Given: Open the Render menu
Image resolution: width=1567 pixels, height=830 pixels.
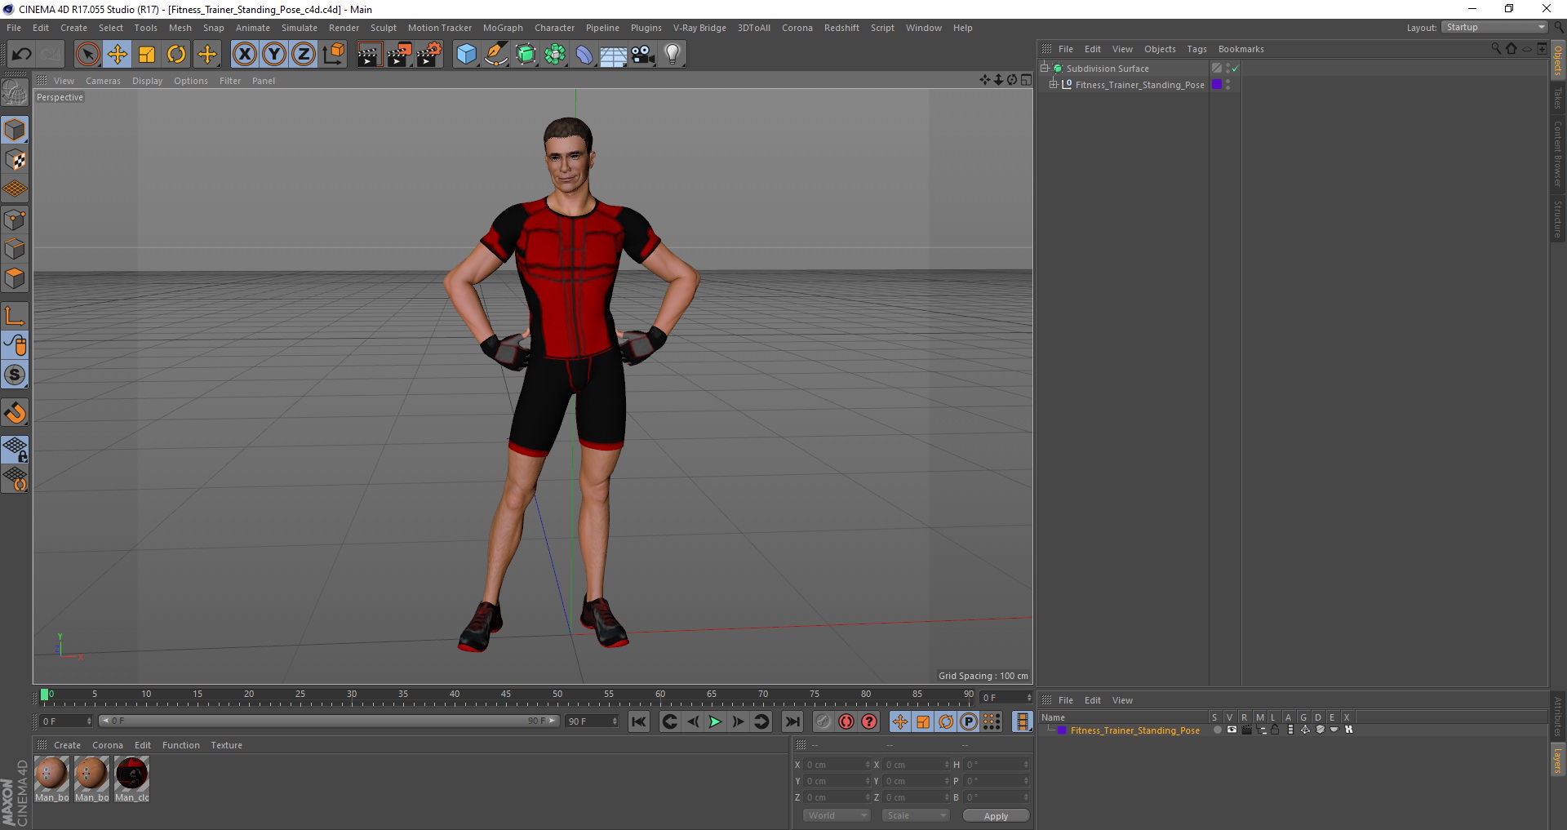Looking at the screenshot, I should (x=344, y=28).
